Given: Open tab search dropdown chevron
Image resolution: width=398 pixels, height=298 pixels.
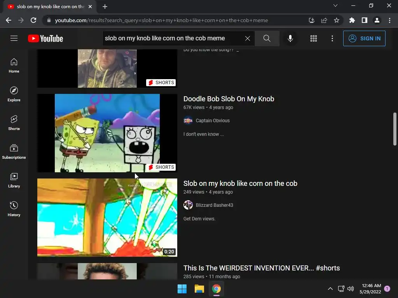Looking at the screenshot, I should (x=335, y=5).
